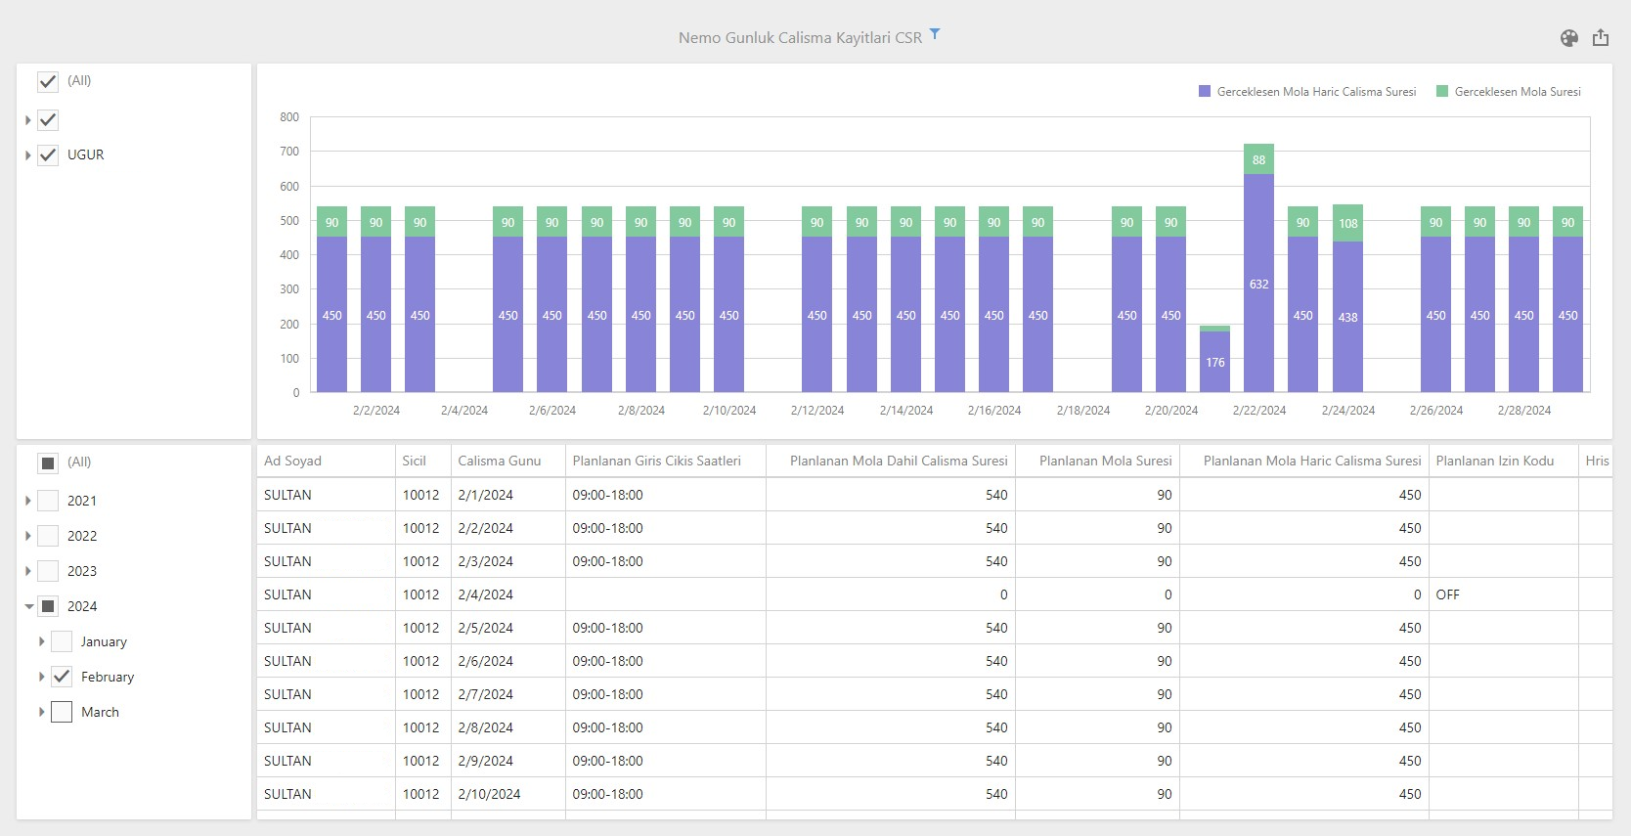Expand the unnamed node above UGUR
This screenshot has height=836, width=1631.
tap(27, 120)
